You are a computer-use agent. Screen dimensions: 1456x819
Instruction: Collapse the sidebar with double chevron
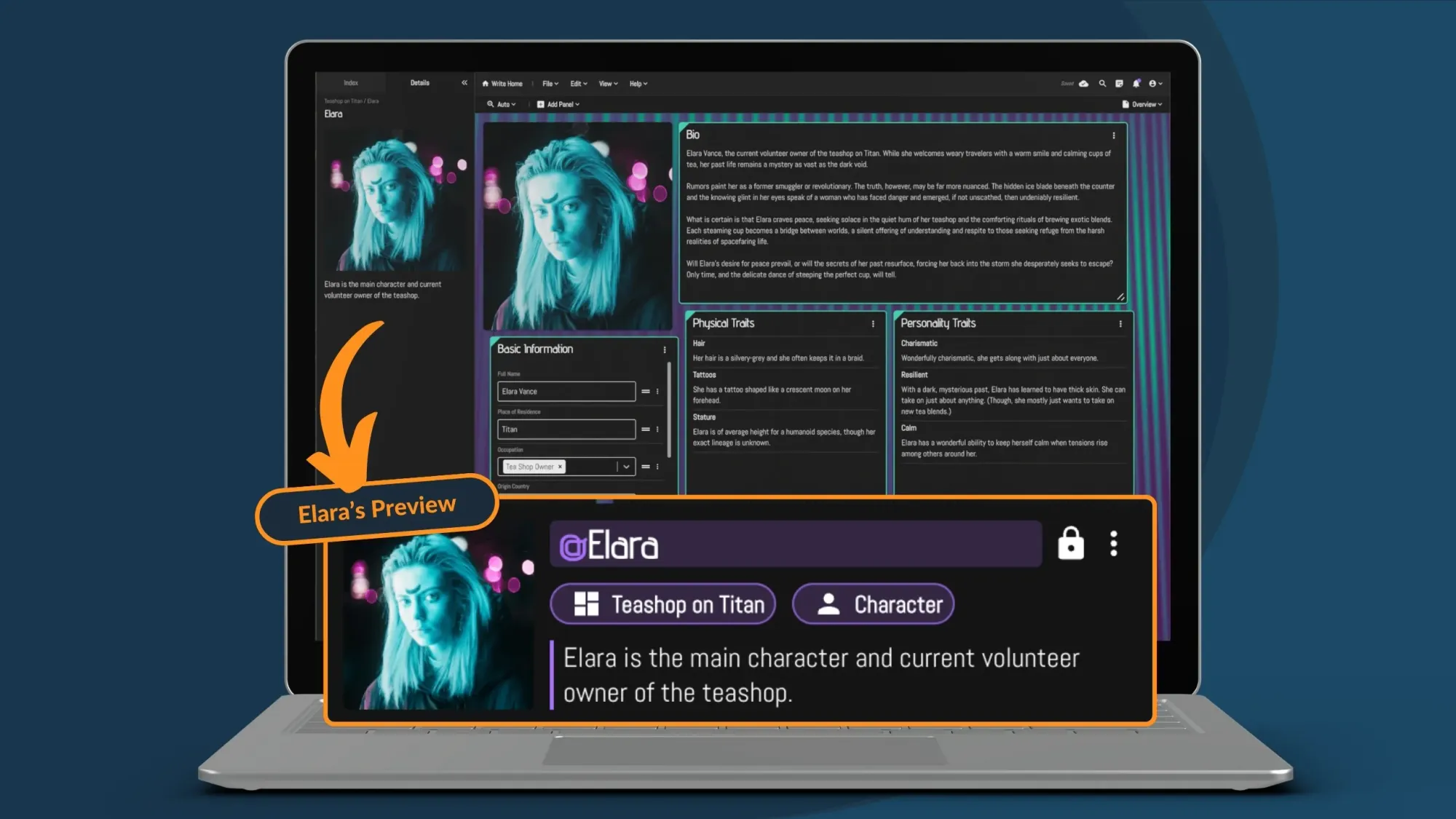point(464,83)
